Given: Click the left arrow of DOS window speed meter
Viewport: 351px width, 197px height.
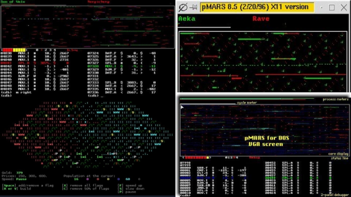Looking at the screenshot, I should [183, 158].
